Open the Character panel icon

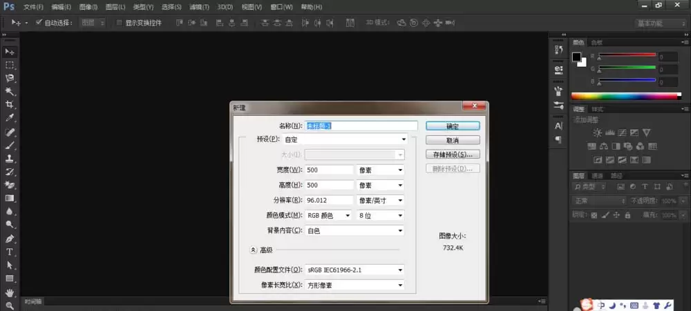[x=558, y=126]
